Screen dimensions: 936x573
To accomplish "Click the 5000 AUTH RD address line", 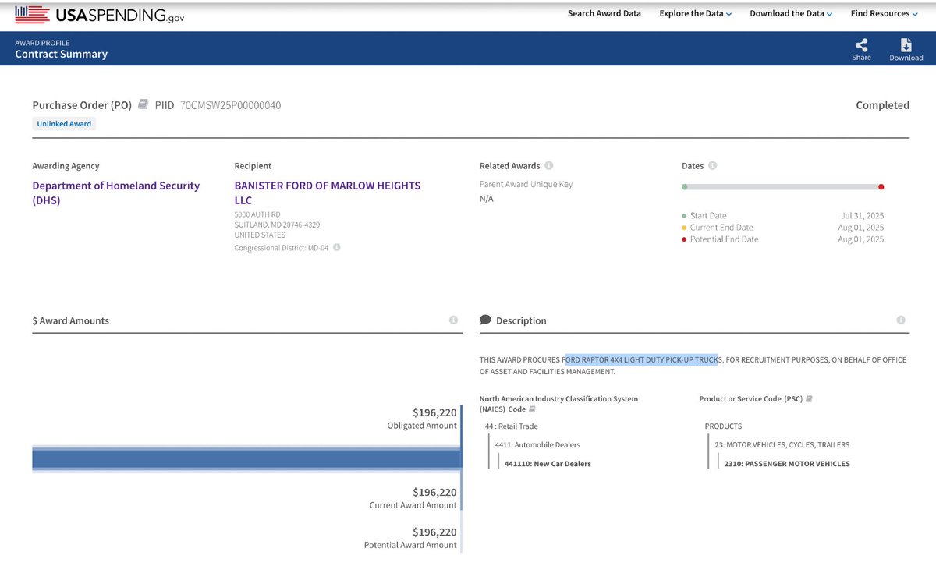I will click(x=257, y=214).
